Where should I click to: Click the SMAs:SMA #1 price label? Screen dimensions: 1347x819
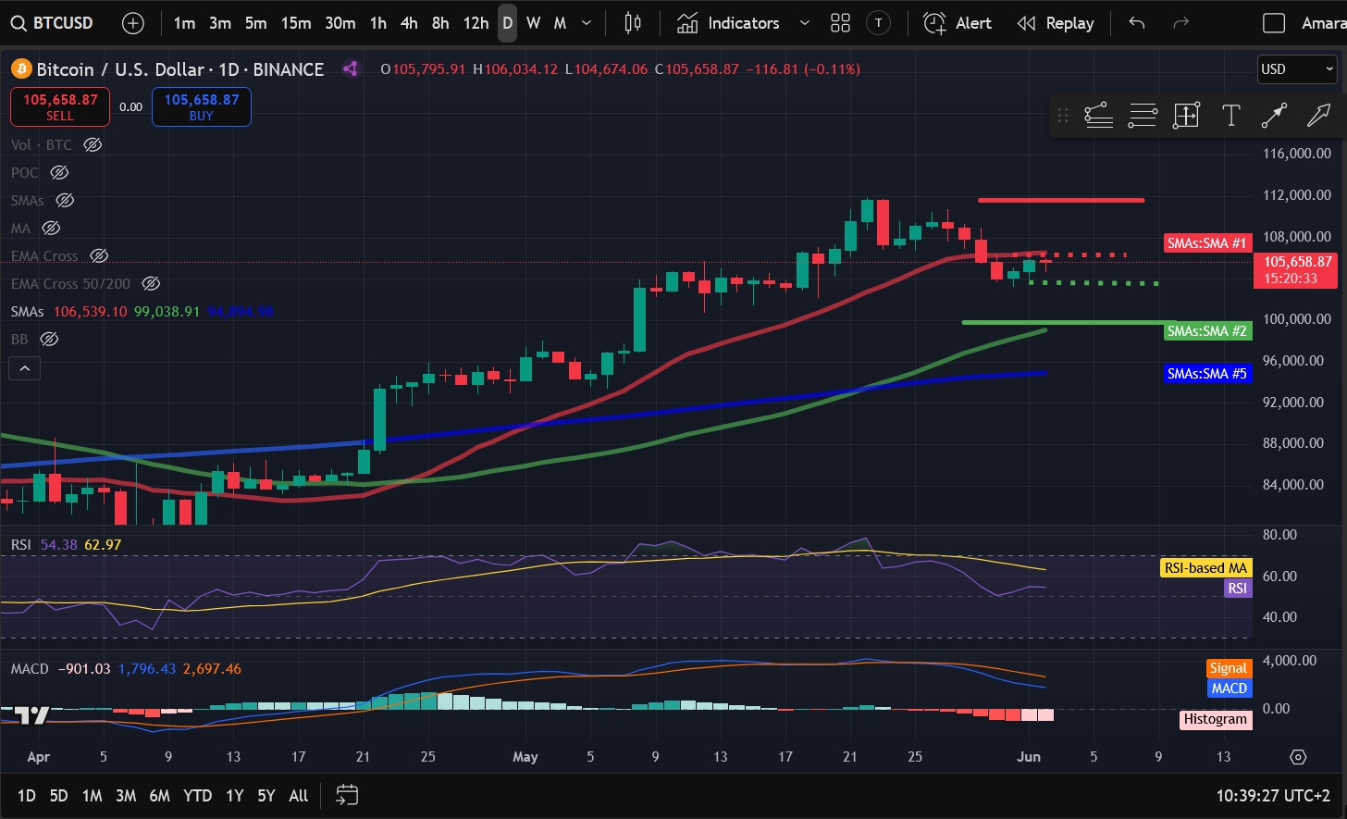click(x=1207, y=243)
